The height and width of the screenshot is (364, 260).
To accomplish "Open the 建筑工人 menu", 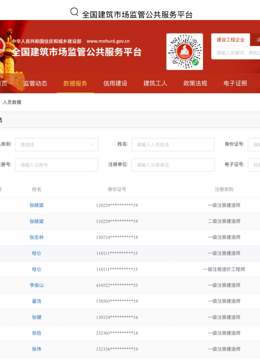I will [155, 83].
